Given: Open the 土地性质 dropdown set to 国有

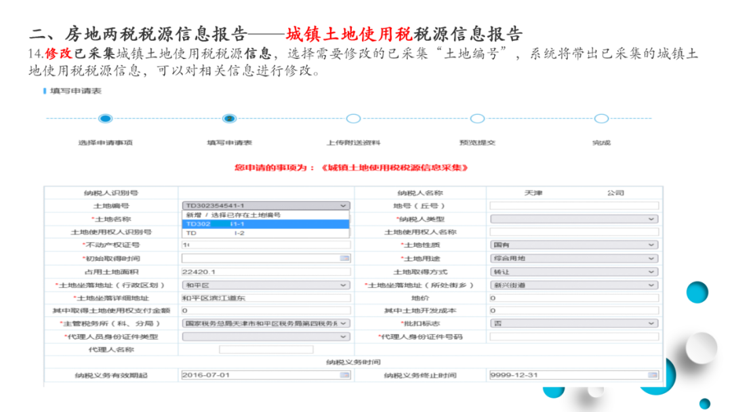Looking at the screenshot, I should click(x=574, y=245).
